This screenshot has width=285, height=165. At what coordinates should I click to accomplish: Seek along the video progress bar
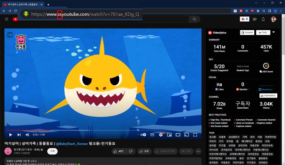(103, 130)
